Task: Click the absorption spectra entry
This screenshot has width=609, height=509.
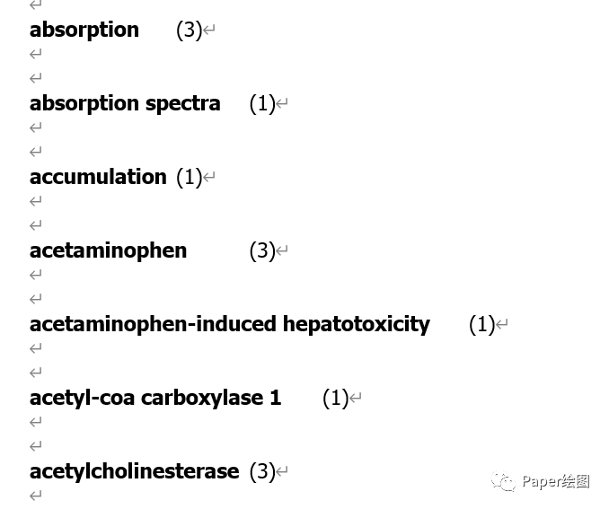Action: tap(125, 103)
